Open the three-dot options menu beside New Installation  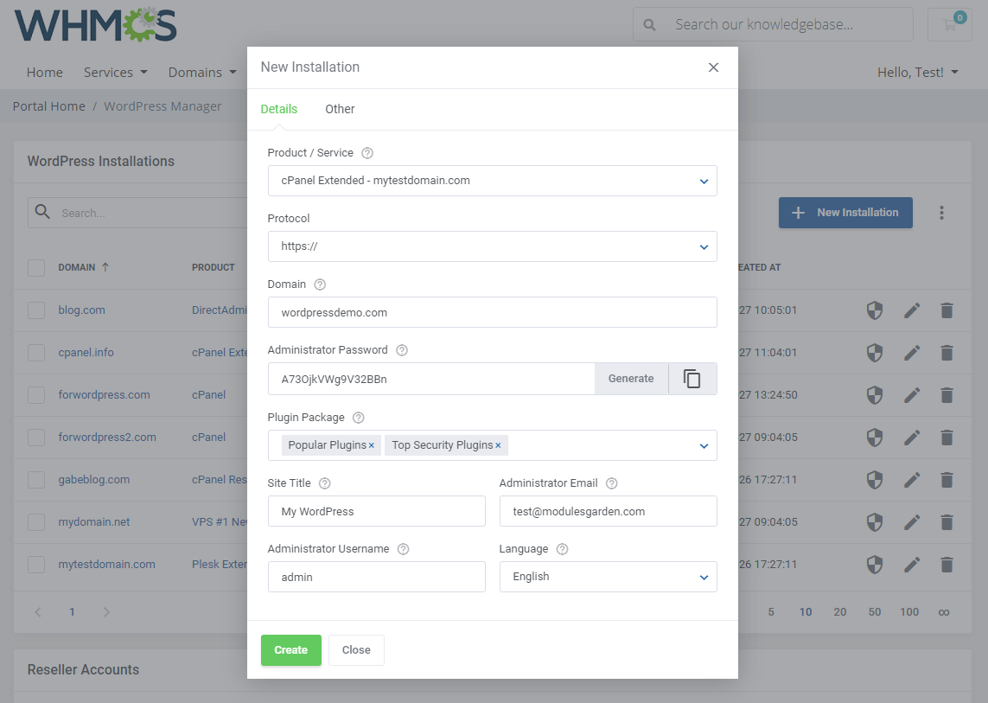tap(941, 212)
